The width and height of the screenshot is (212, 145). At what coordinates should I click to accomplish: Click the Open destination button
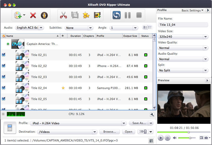pyautogui.click(x=129, y=132)
